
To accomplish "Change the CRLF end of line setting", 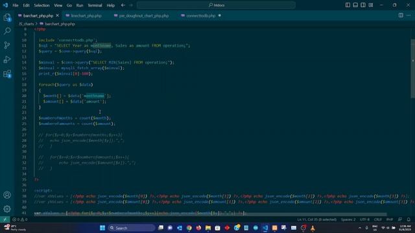I will tap(377, 219).
